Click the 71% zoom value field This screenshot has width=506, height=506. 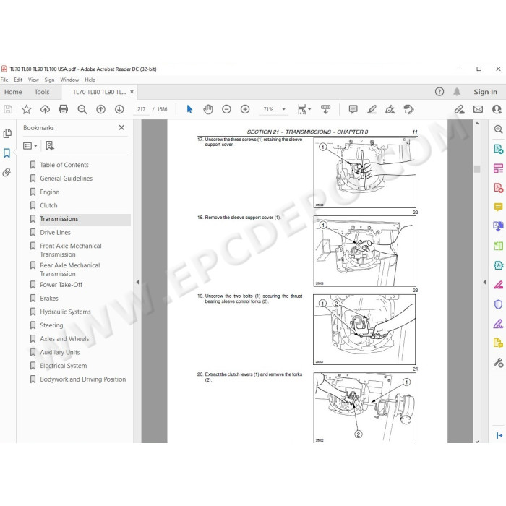tap(268, 109)
